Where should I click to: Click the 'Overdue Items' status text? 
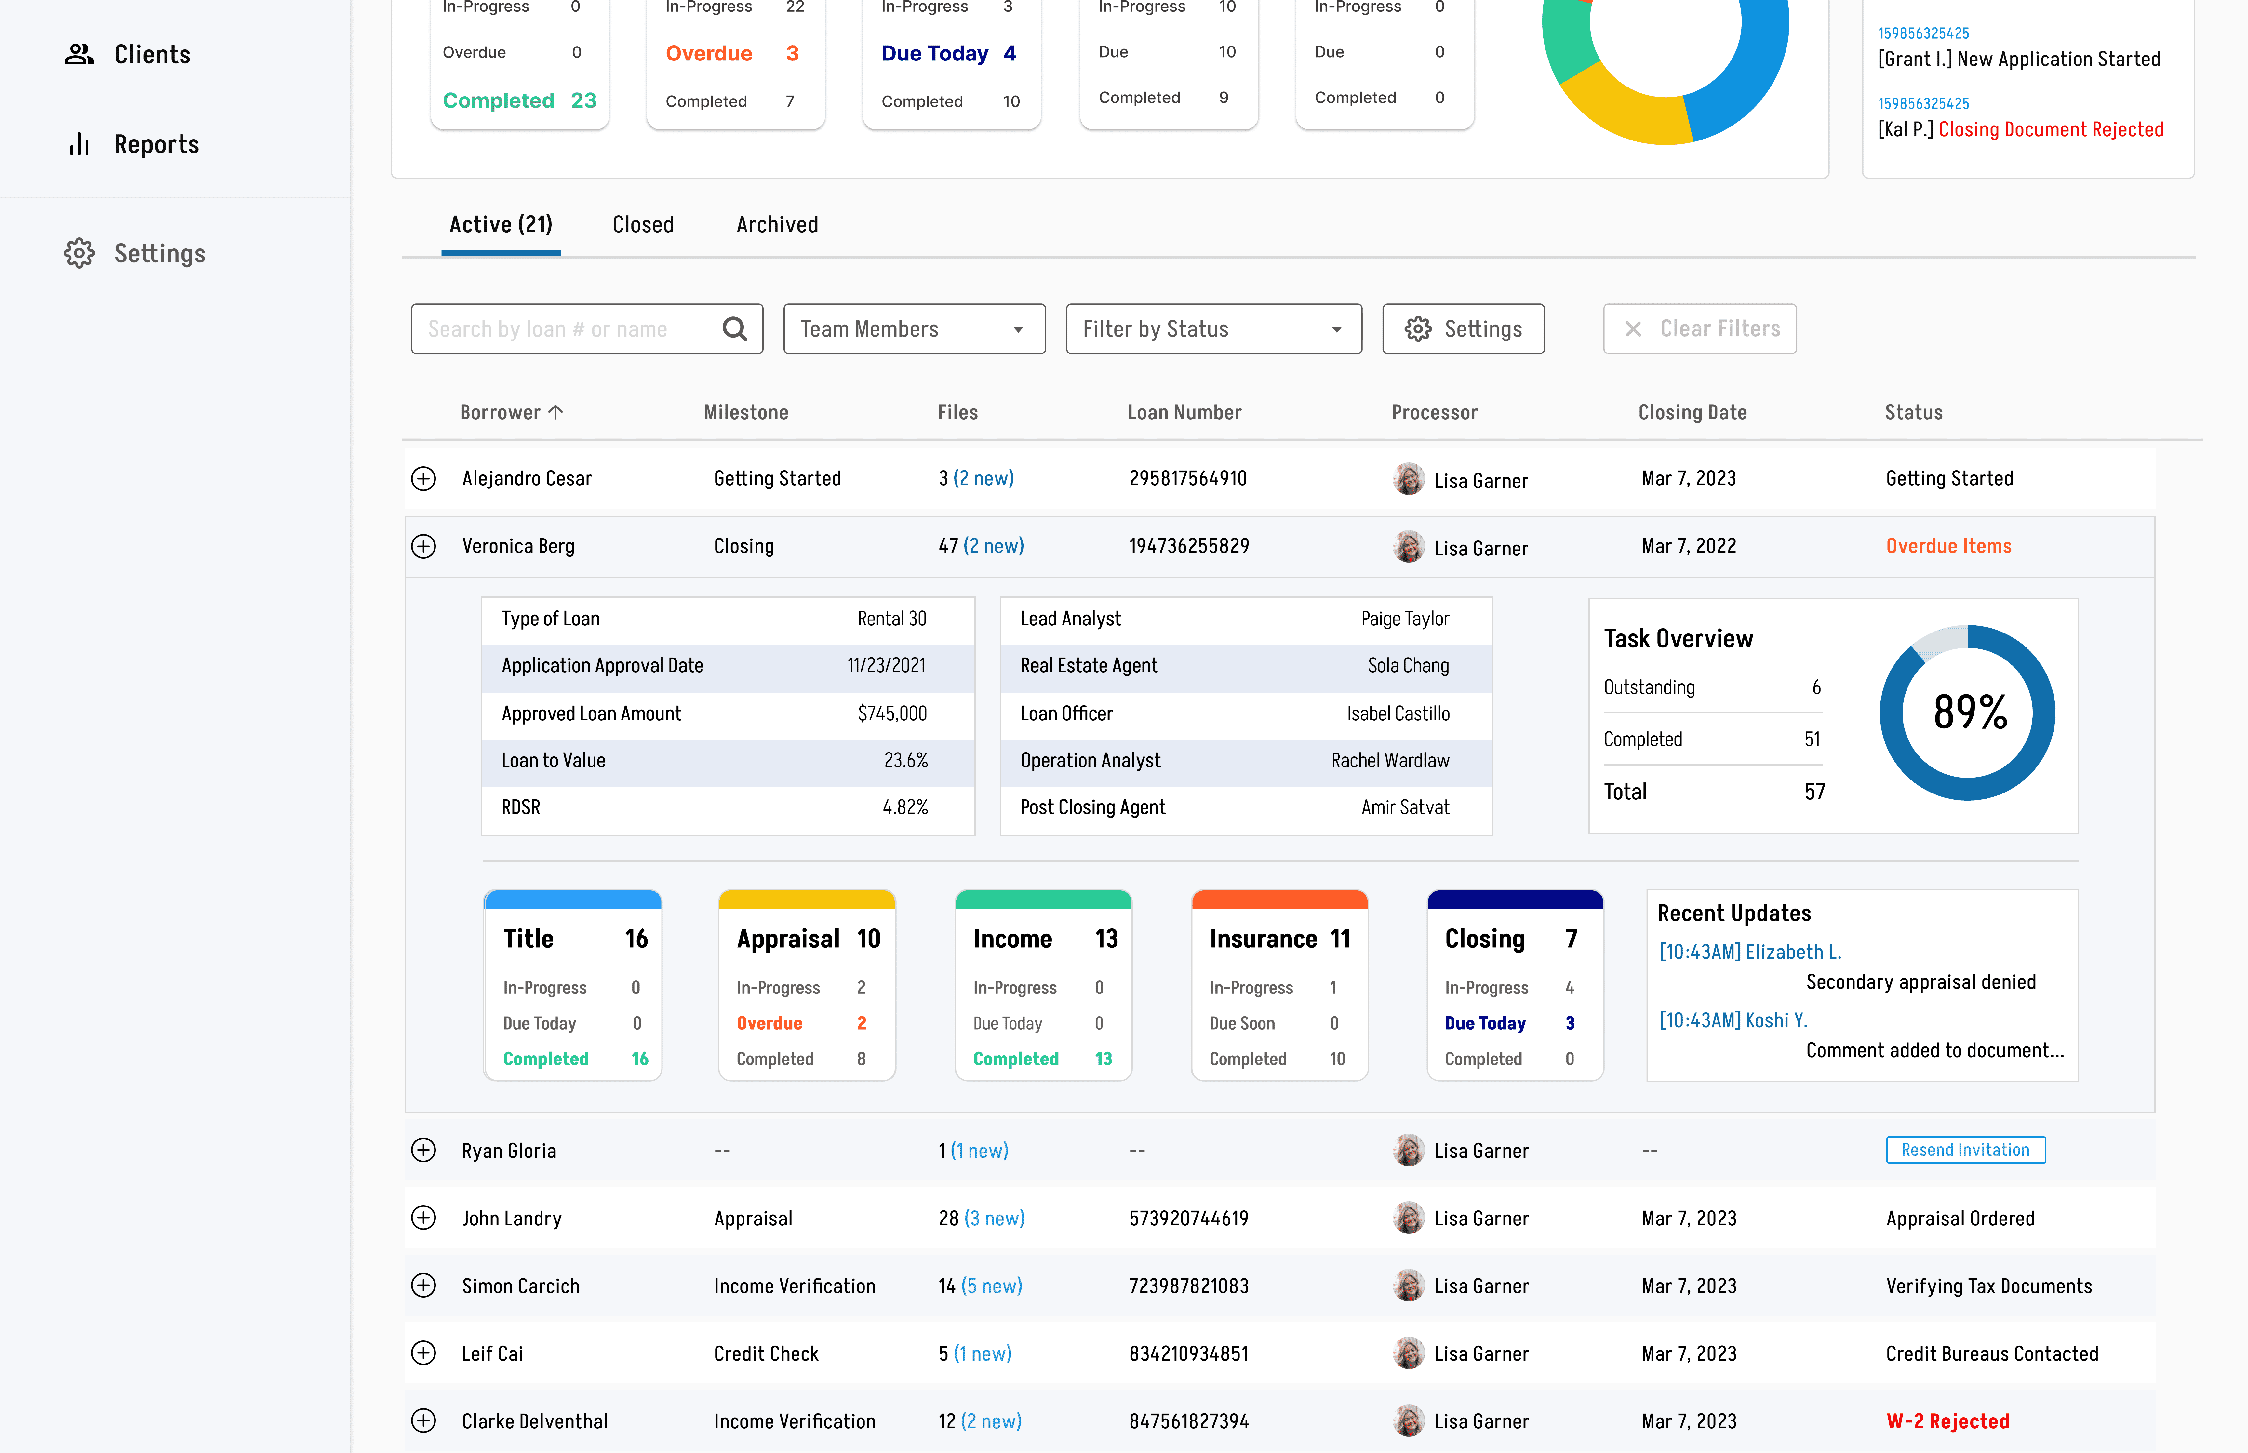coord(1949,546)
